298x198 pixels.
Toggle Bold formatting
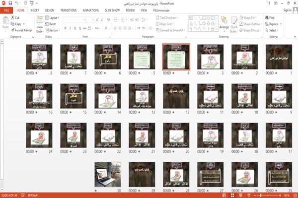point(65,28)
